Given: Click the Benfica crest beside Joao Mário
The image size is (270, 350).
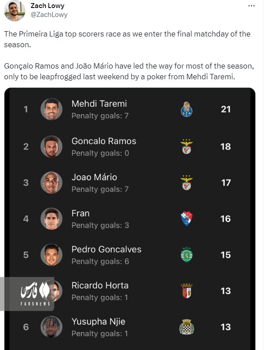Looking at the screenshot, I should [x=186, y=182].
